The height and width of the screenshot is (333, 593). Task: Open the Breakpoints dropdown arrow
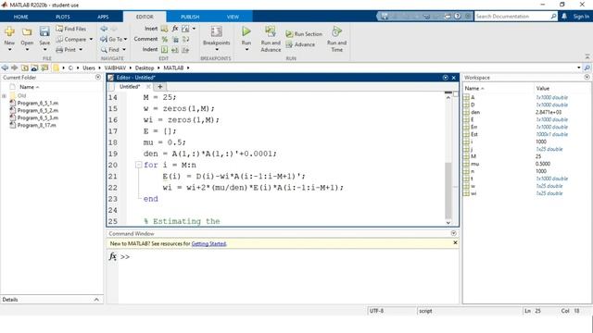click(216, 50)
